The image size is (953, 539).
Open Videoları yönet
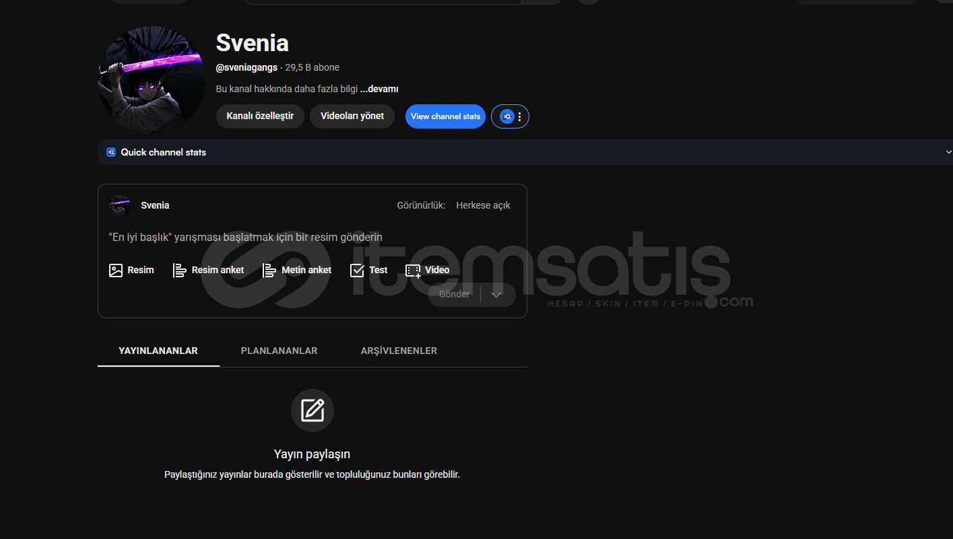(x=352, y=116)
